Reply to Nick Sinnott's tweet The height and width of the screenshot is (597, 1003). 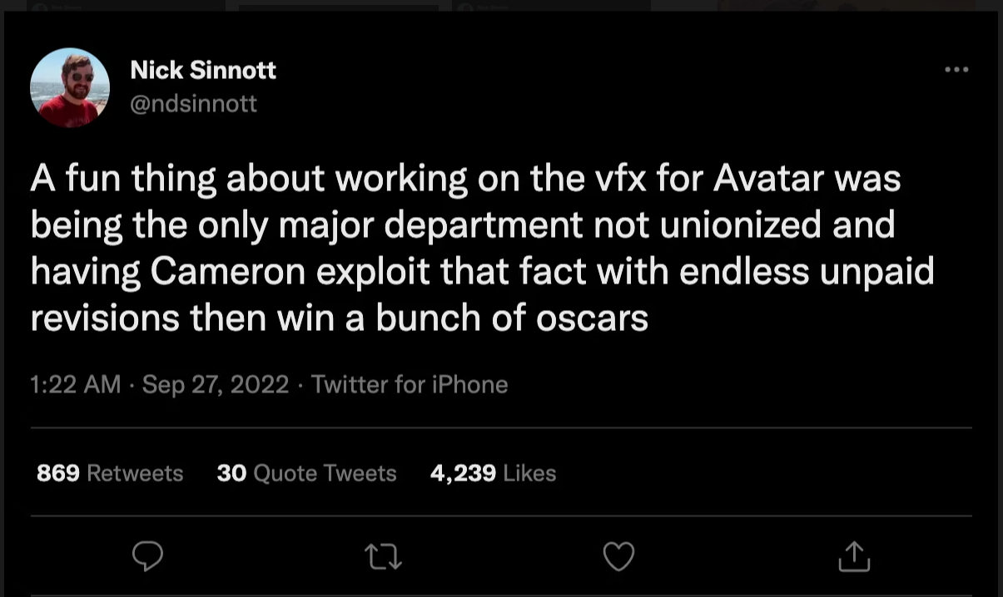click(x=147, y=556)
